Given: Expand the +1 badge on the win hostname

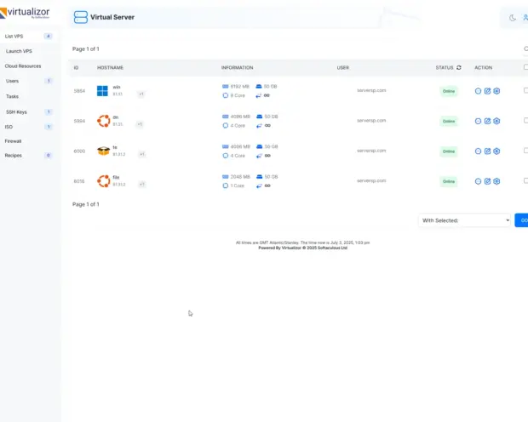Looking at the screenshot, I should (141, 94).
